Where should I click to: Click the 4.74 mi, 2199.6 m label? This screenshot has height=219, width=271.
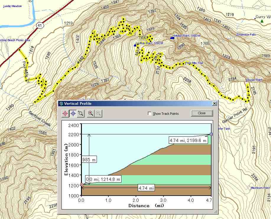pos(188,141)
